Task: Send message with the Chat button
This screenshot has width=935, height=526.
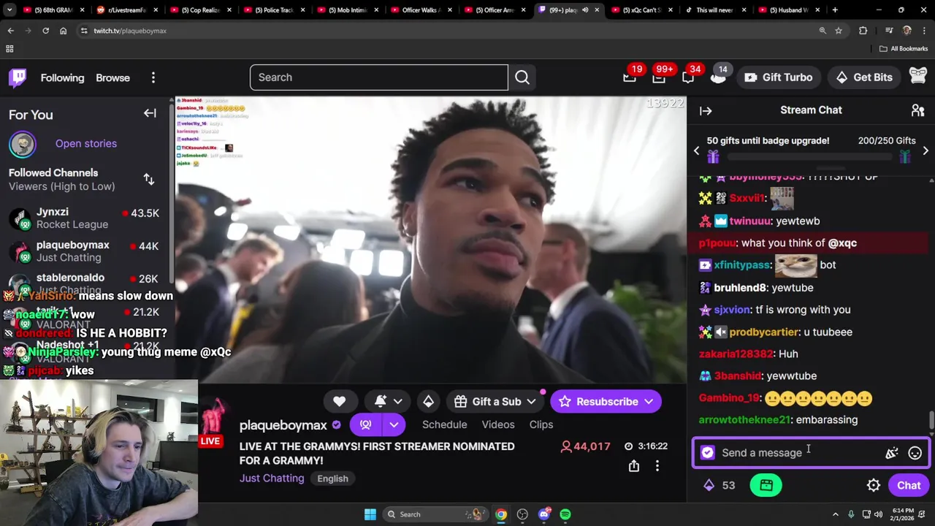Action: [x=909, y=485]
